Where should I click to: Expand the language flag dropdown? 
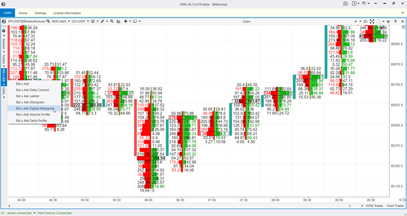point(366,4)
